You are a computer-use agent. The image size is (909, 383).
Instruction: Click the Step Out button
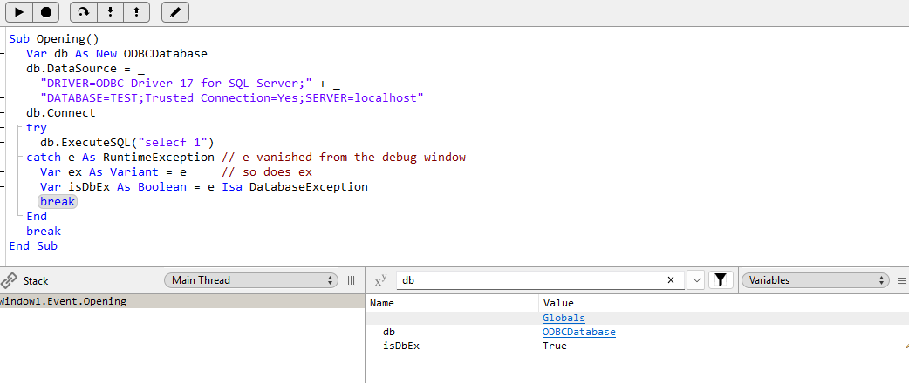[136, 12]
